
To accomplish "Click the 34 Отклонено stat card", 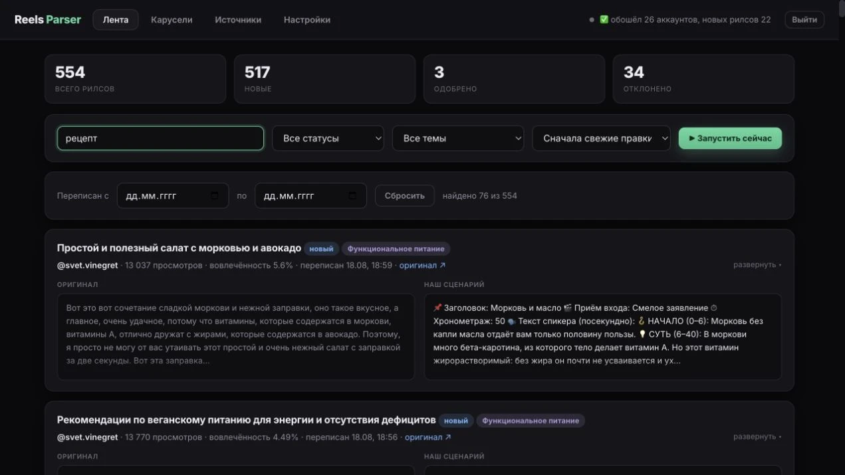I will [703, 79].
